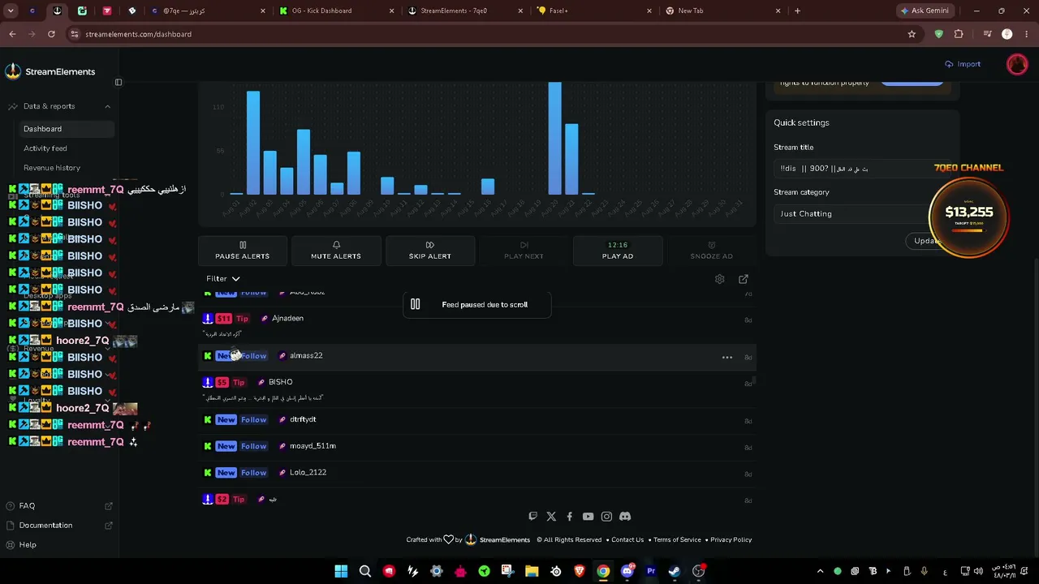
Task: Show hidden system tray icons
Action: [x=820, y=572]
